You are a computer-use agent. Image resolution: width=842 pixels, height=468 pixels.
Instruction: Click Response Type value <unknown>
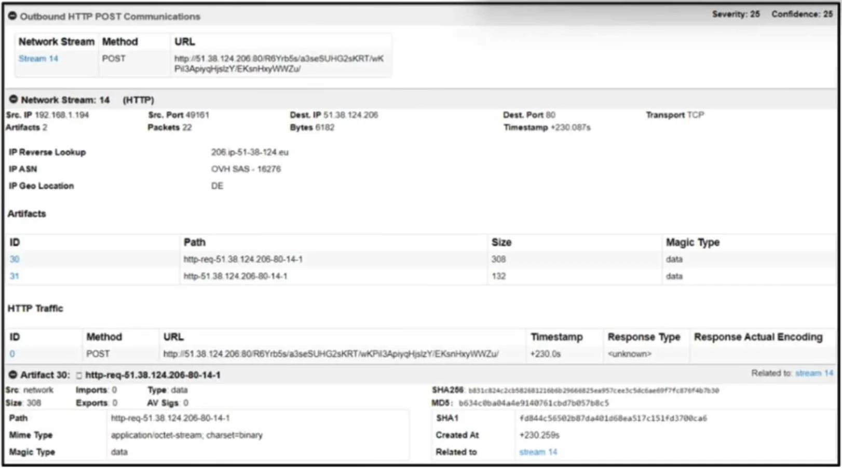coord(629,354)
